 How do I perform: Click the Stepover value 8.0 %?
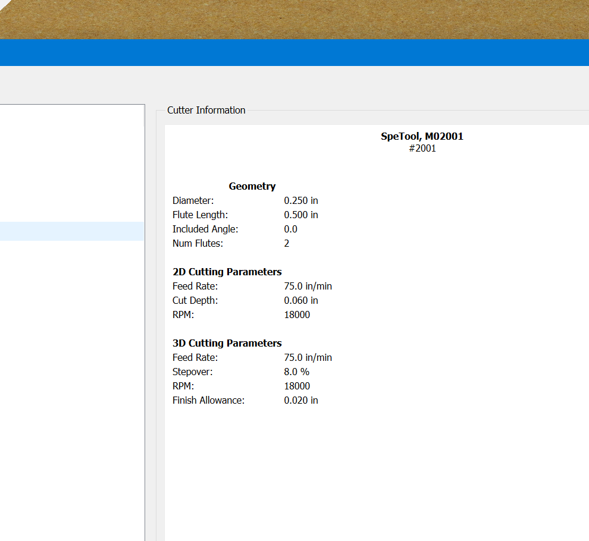pos(296,372)
